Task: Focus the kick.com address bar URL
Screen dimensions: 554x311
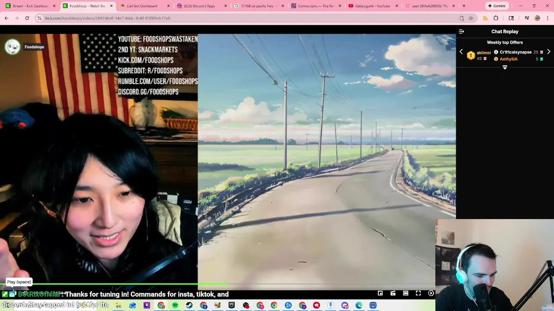Action: (108, 18)
